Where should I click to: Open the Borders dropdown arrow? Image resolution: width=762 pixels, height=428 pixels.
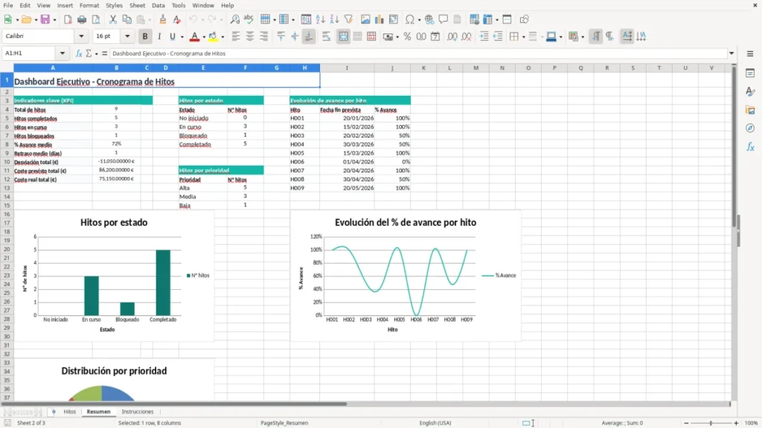click(523, 37)
